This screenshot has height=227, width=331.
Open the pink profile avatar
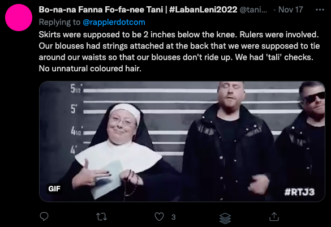19,18
